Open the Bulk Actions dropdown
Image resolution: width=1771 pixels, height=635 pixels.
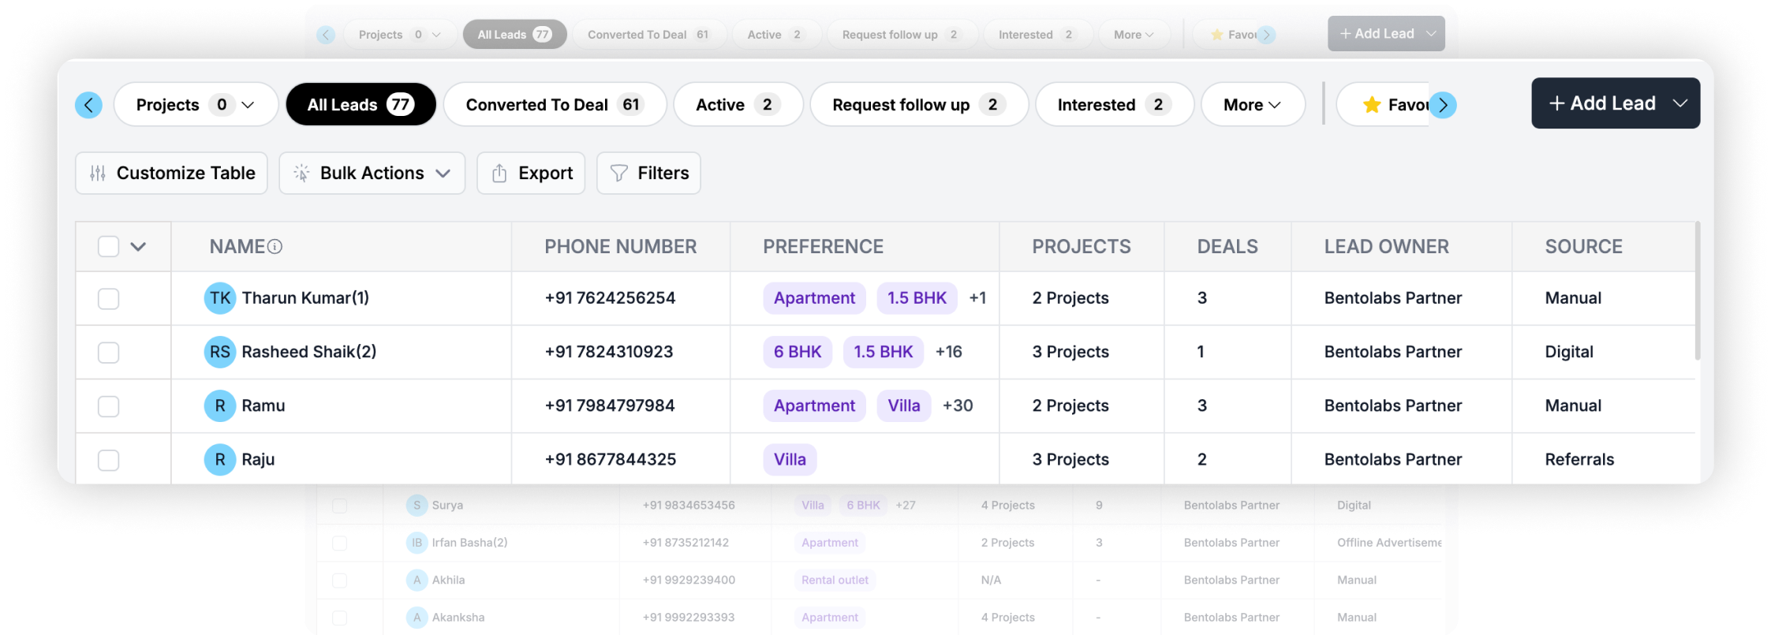tap(372, 173)
